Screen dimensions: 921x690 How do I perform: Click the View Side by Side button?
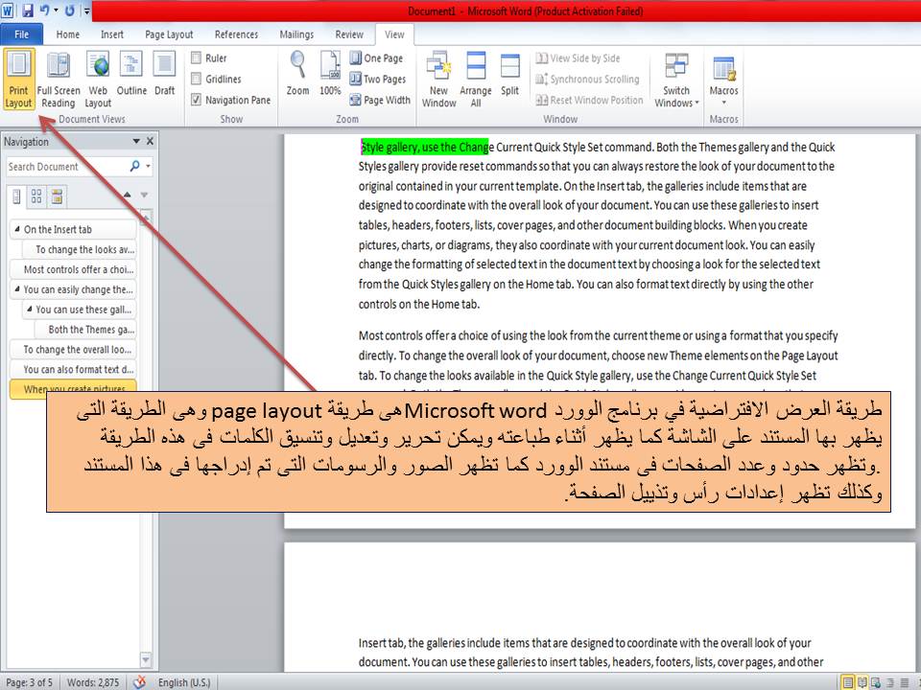pyautogui.click(x=578, y=58)
